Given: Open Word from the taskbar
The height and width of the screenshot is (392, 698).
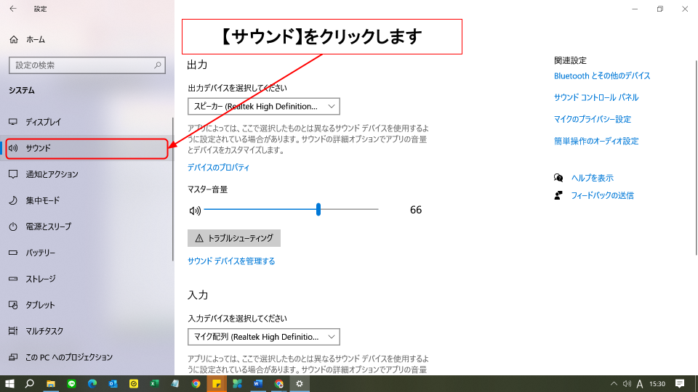Looking at the screenshot, I should point(258,383).
